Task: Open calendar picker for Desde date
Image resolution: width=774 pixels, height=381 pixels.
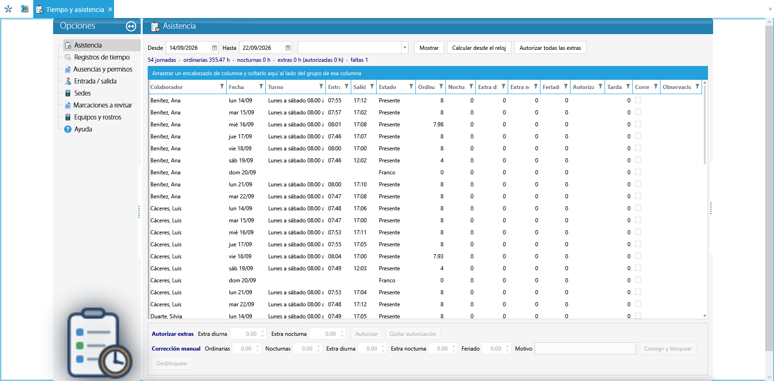Action: (215, 48)
